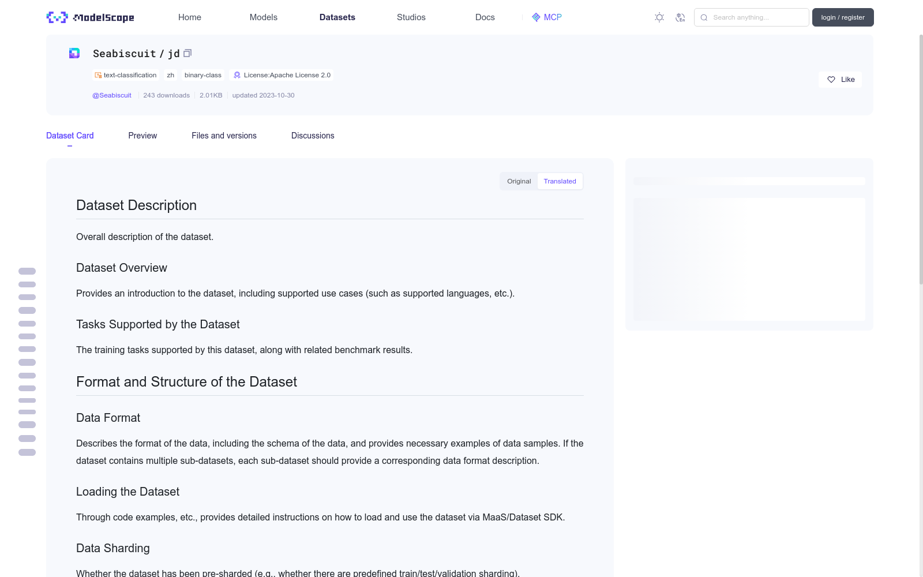Open the Home menu
Screen dimensions: 923x577
[190, 17]
